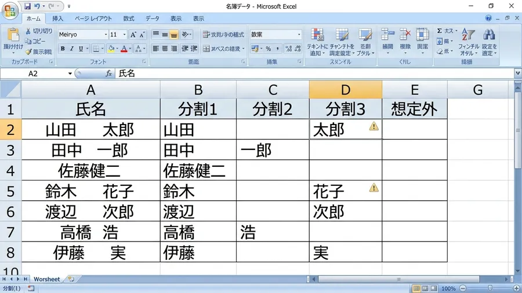The width and height of the screenshot is (522, 293).
Task: Top-align cell contents
Action: click(x=155, y=34)
